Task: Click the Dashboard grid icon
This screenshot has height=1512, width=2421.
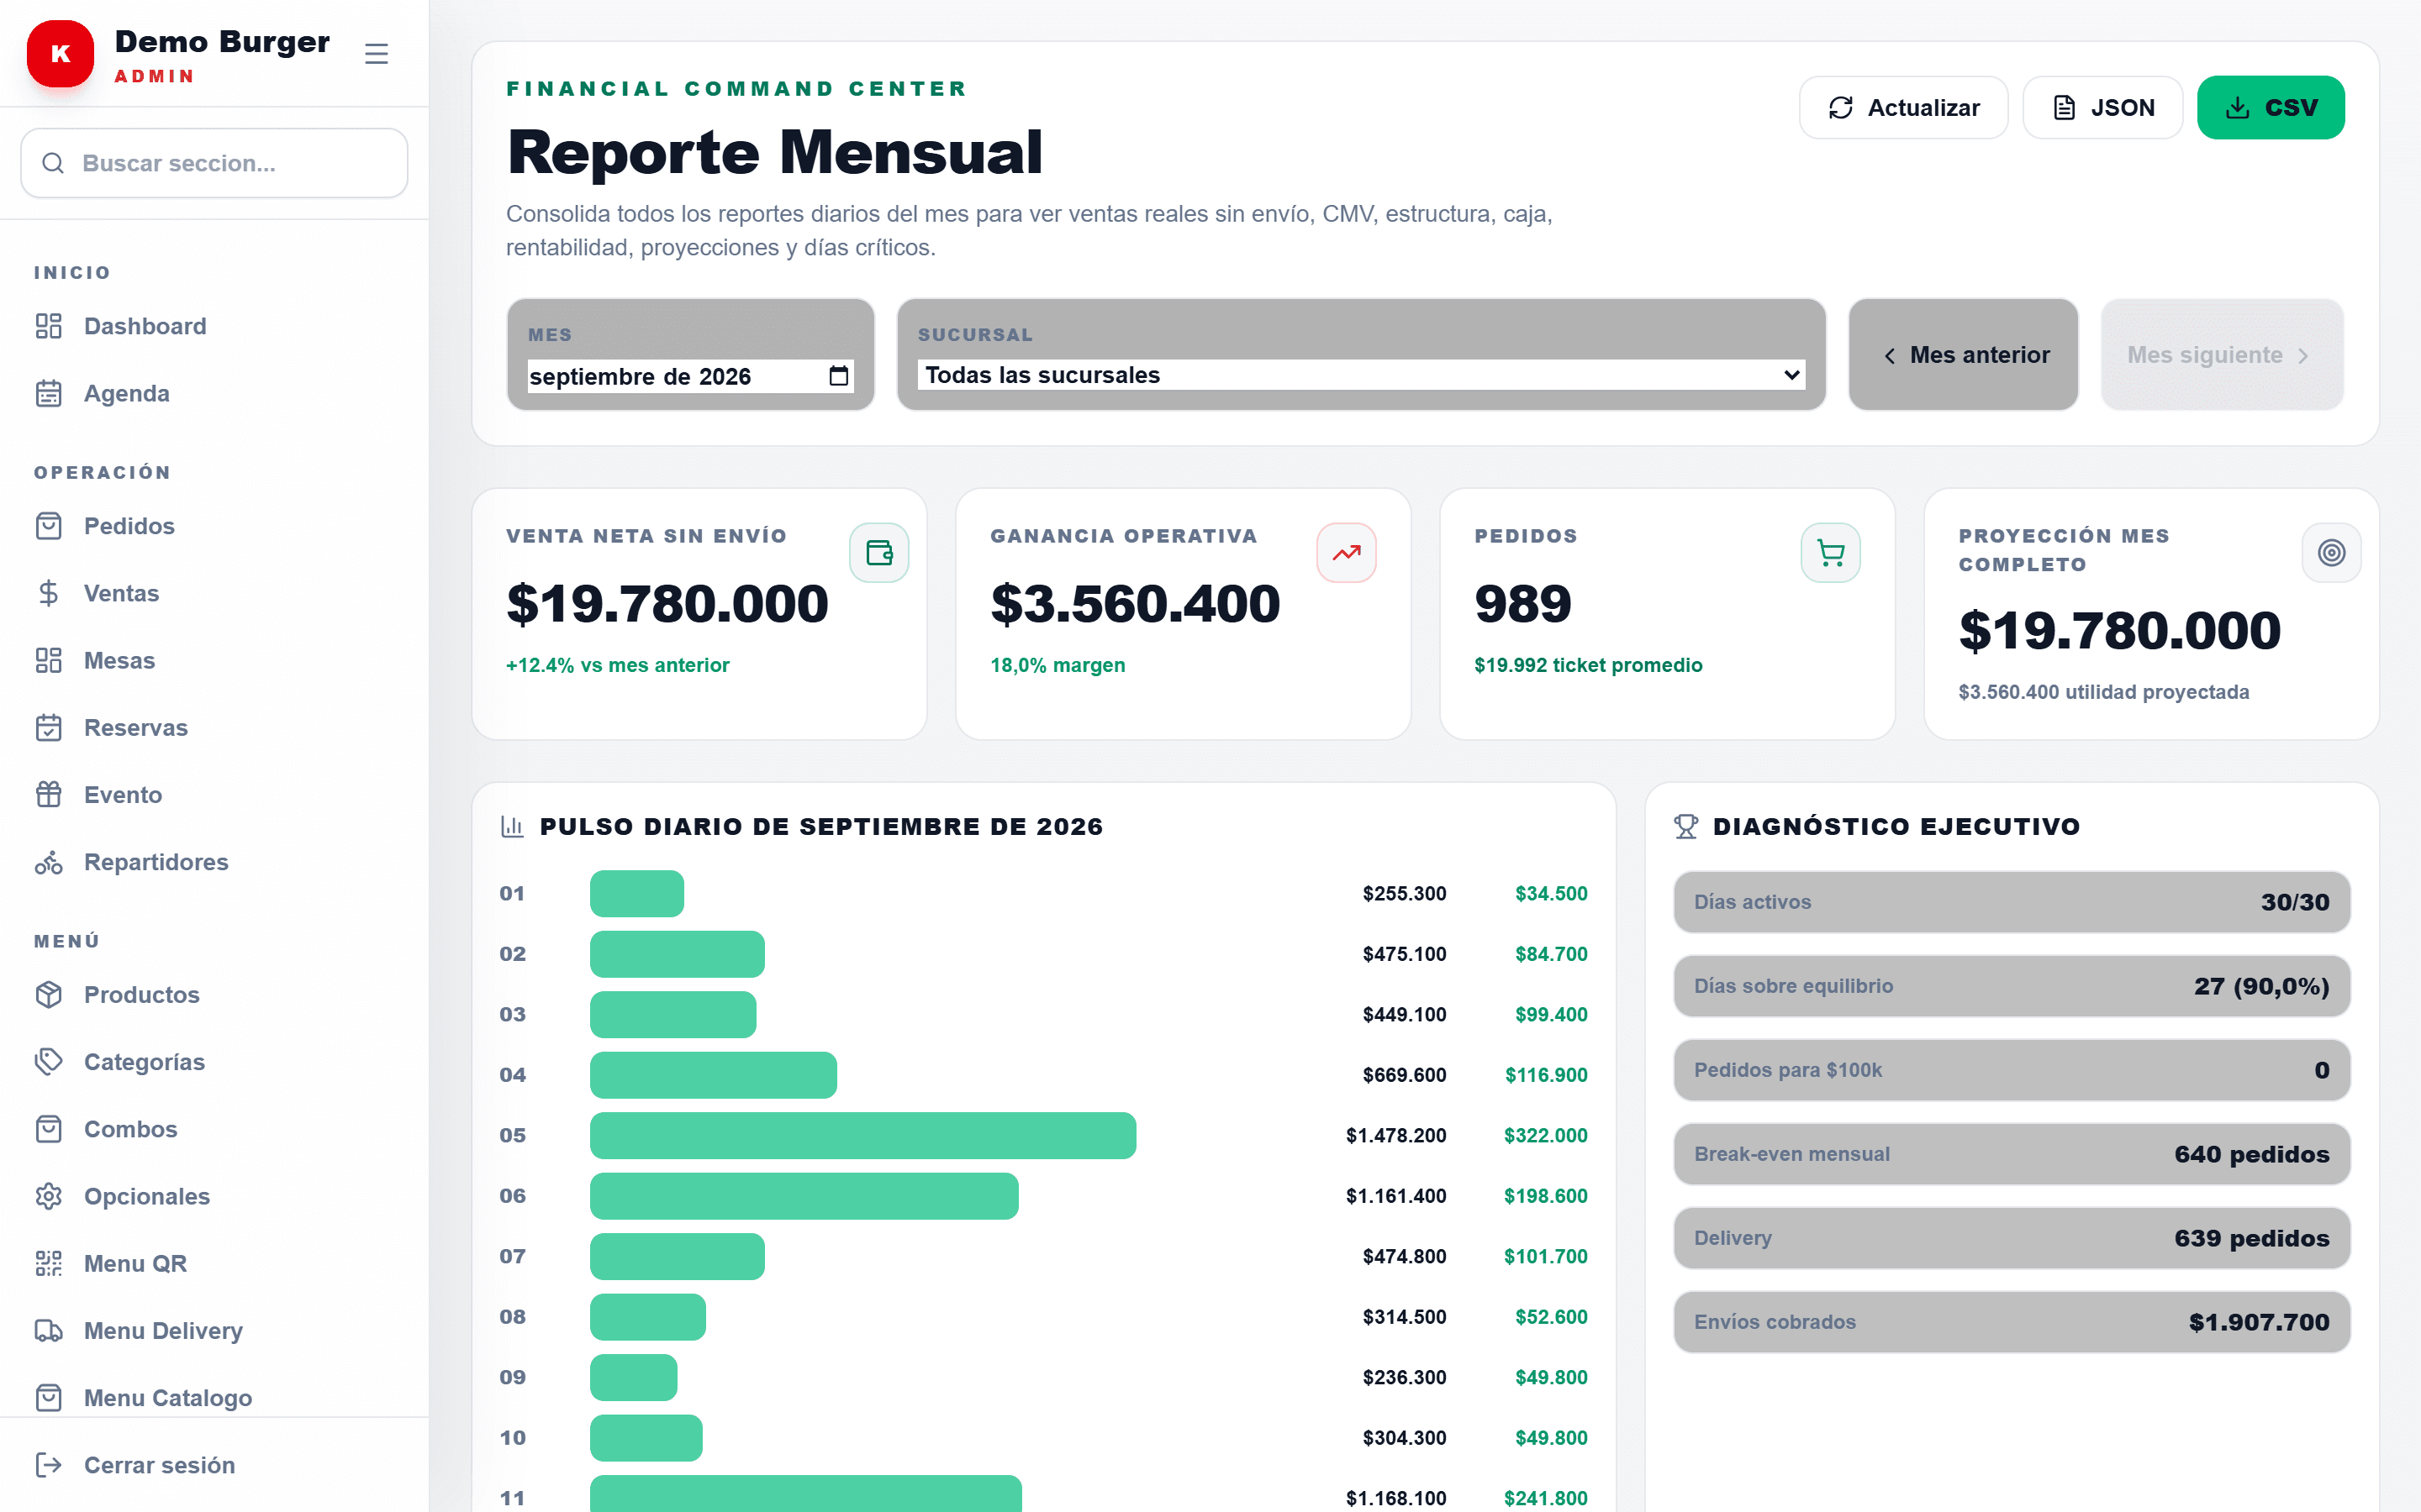Action: click(x=49, y=326)
